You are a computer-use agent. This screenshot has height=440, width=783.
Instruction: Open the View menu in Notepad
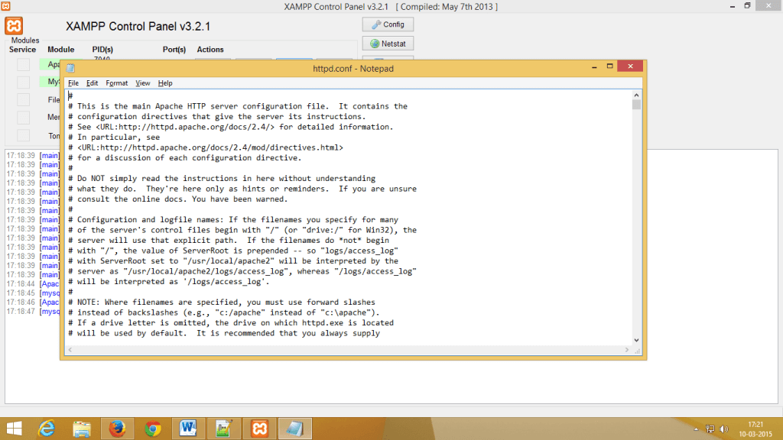coord(143,83)
